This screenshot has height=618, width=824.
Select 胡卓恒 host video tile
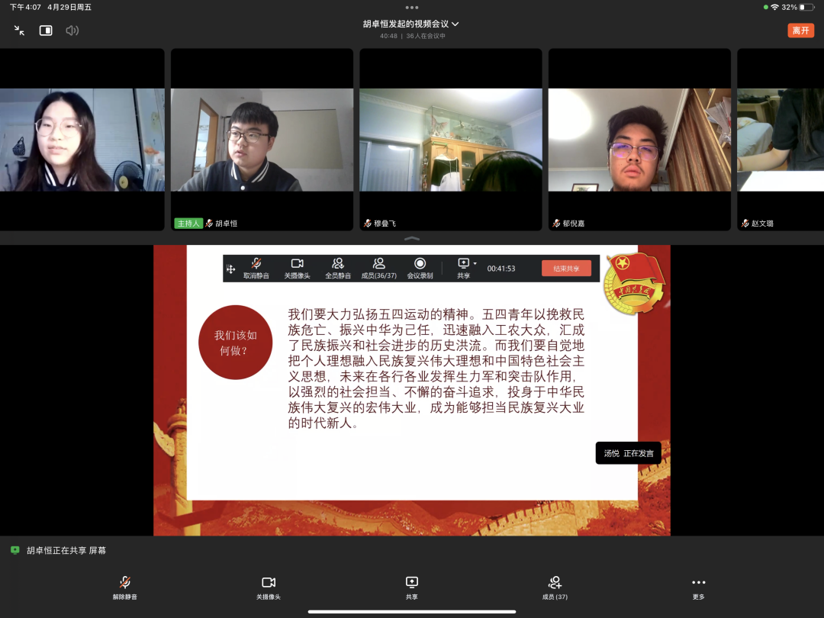coord(262,140)
